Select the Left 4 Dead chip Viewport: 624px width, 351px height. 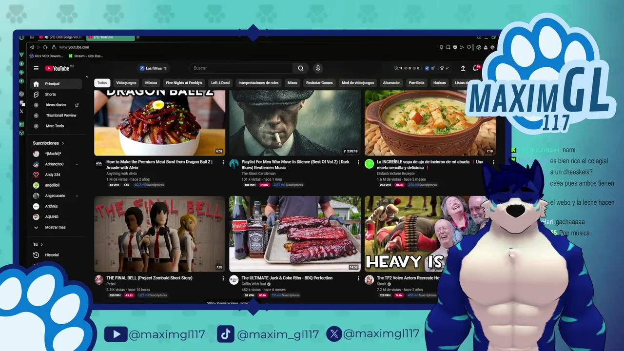(x=220, y=83)
